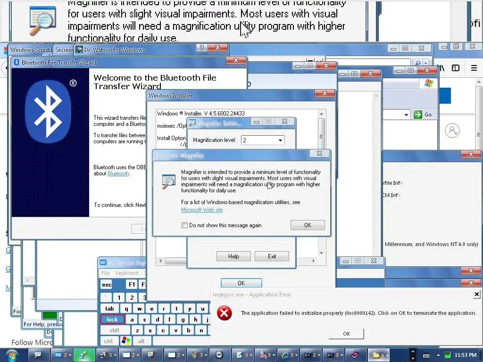Click the help book taskbar icon
Screen dimensions: 483x362
tap(355, 355)
